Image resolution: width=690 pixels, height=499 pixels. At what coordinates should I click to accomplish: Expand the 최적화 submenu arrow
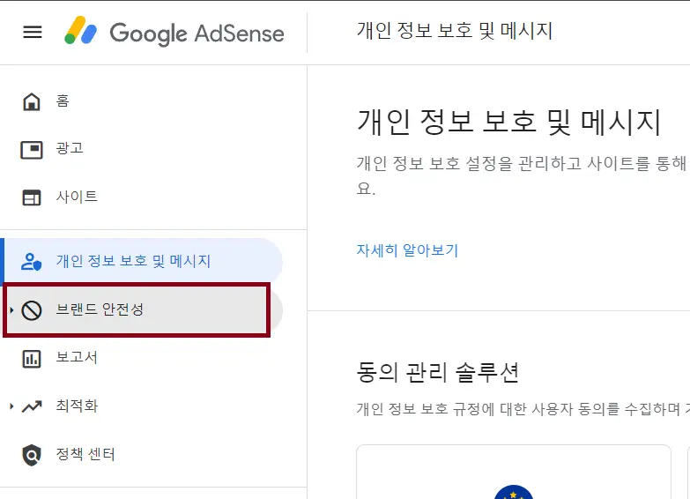(11, 406)
